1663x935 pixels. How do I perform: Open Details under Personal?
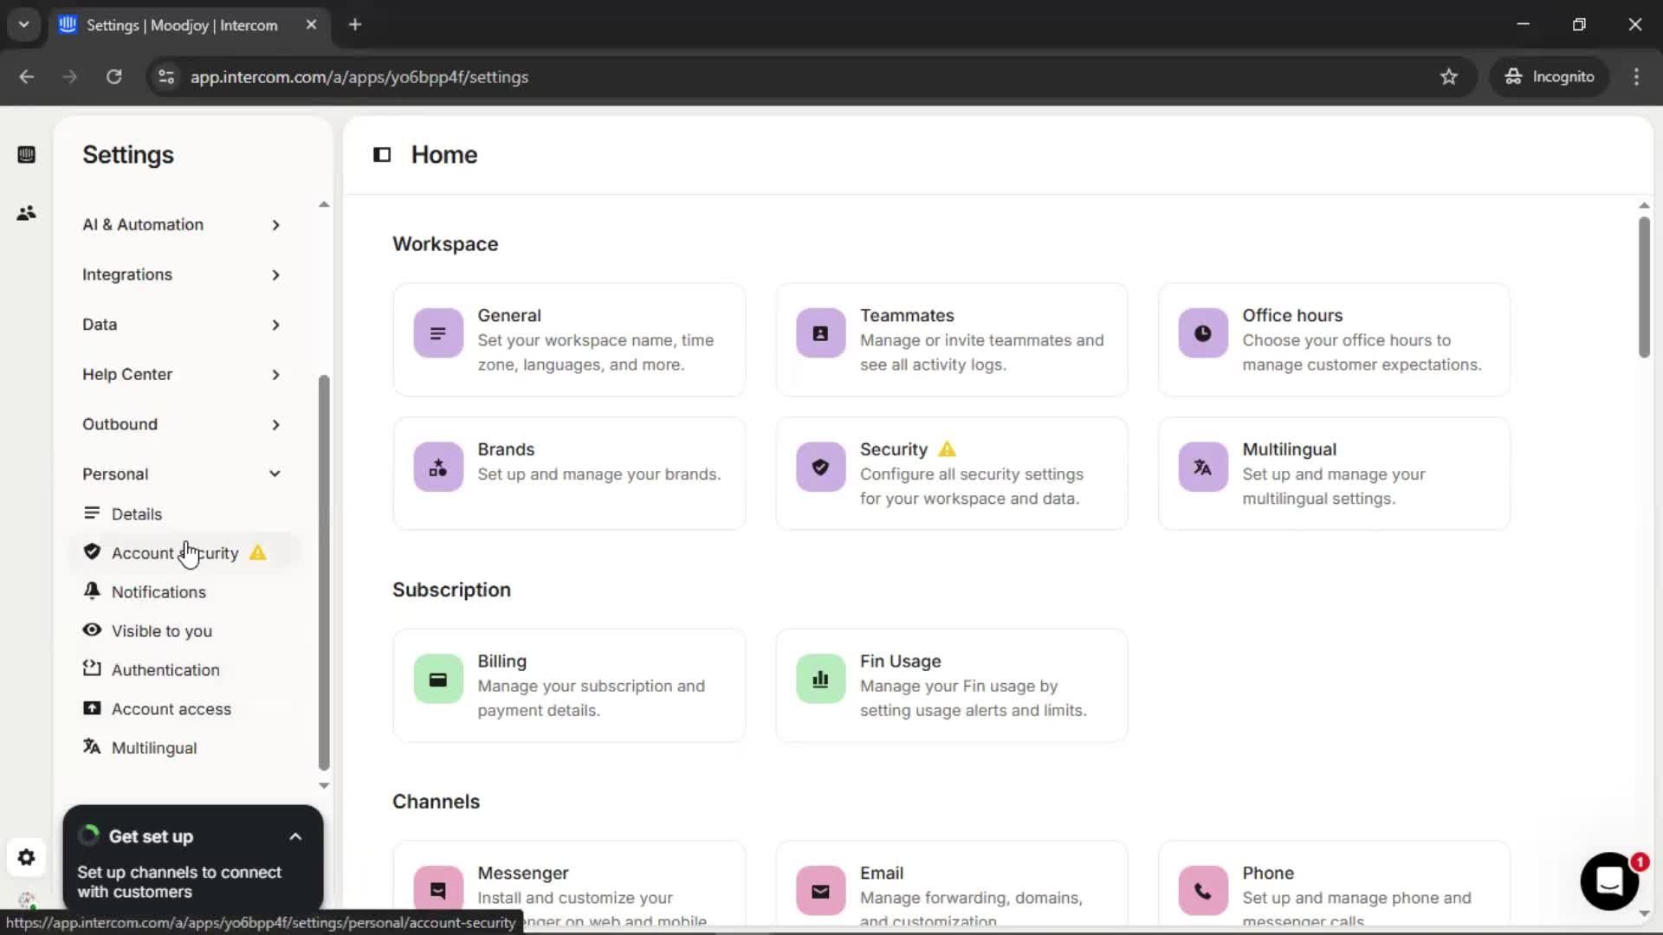coord(136,514)
